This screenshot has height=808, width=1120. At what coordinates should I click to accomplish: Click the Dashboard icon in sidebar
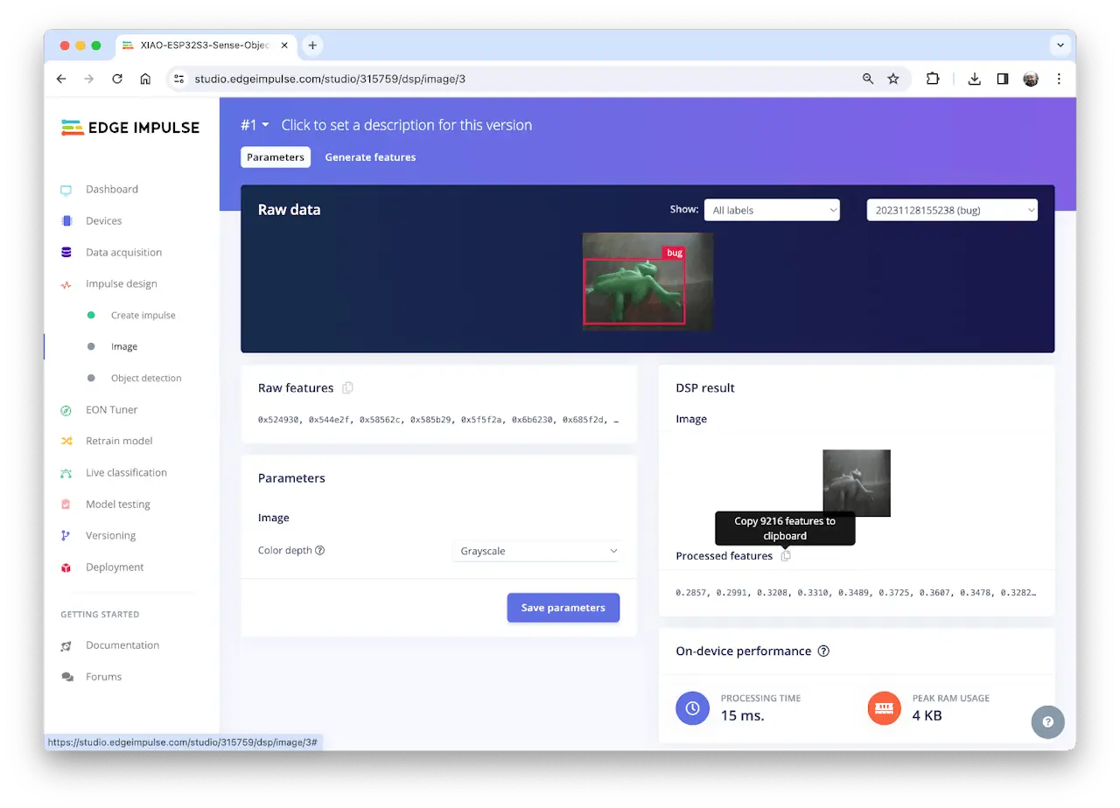66,190
